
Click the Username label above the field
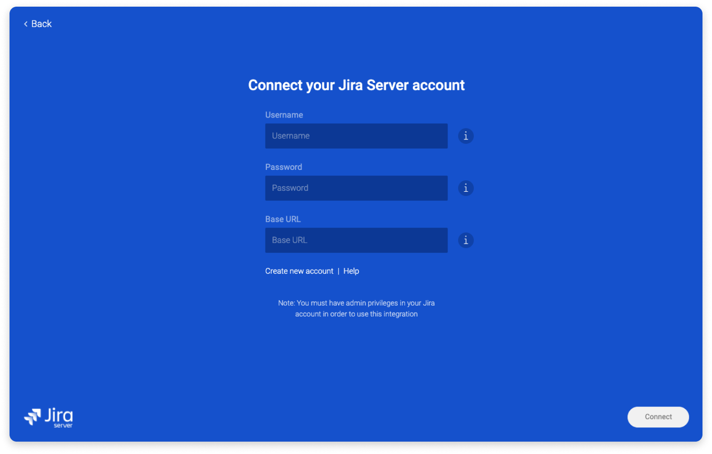284,115
